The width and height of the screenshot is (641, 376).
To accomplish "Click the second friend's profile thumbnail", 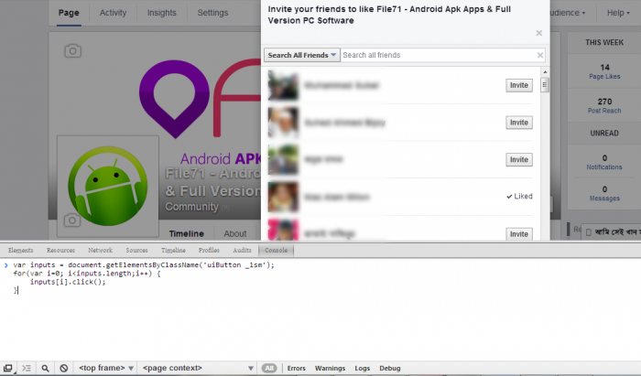I will tap(283, 123).
